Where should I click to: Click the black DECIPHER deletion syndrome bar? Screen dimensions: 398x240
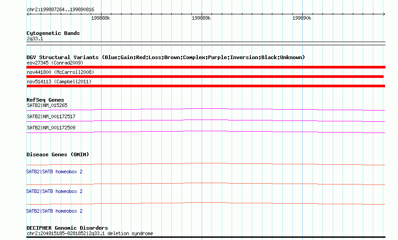pyautogui.click(x=206, y=237)
